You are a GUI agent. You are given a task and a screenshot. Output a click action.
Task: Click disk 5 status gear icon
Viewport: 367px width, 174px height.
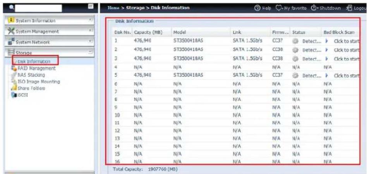point(295,76)
